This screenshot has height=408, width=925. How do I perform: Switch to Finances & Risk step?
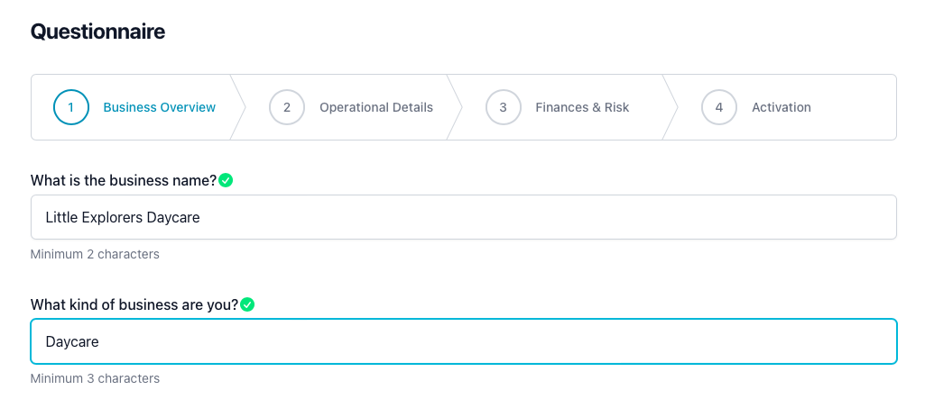(582, 107)
